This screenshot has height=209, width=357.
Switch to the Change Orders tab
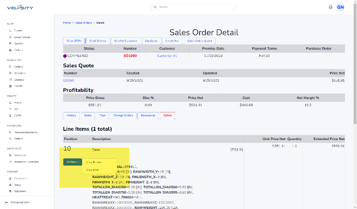pos(123,115)
